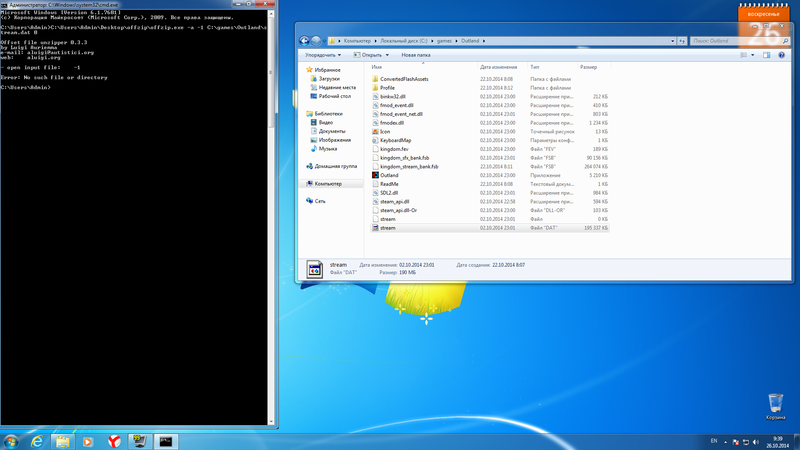Click the search magnifier icon

[x=785, y=41]
